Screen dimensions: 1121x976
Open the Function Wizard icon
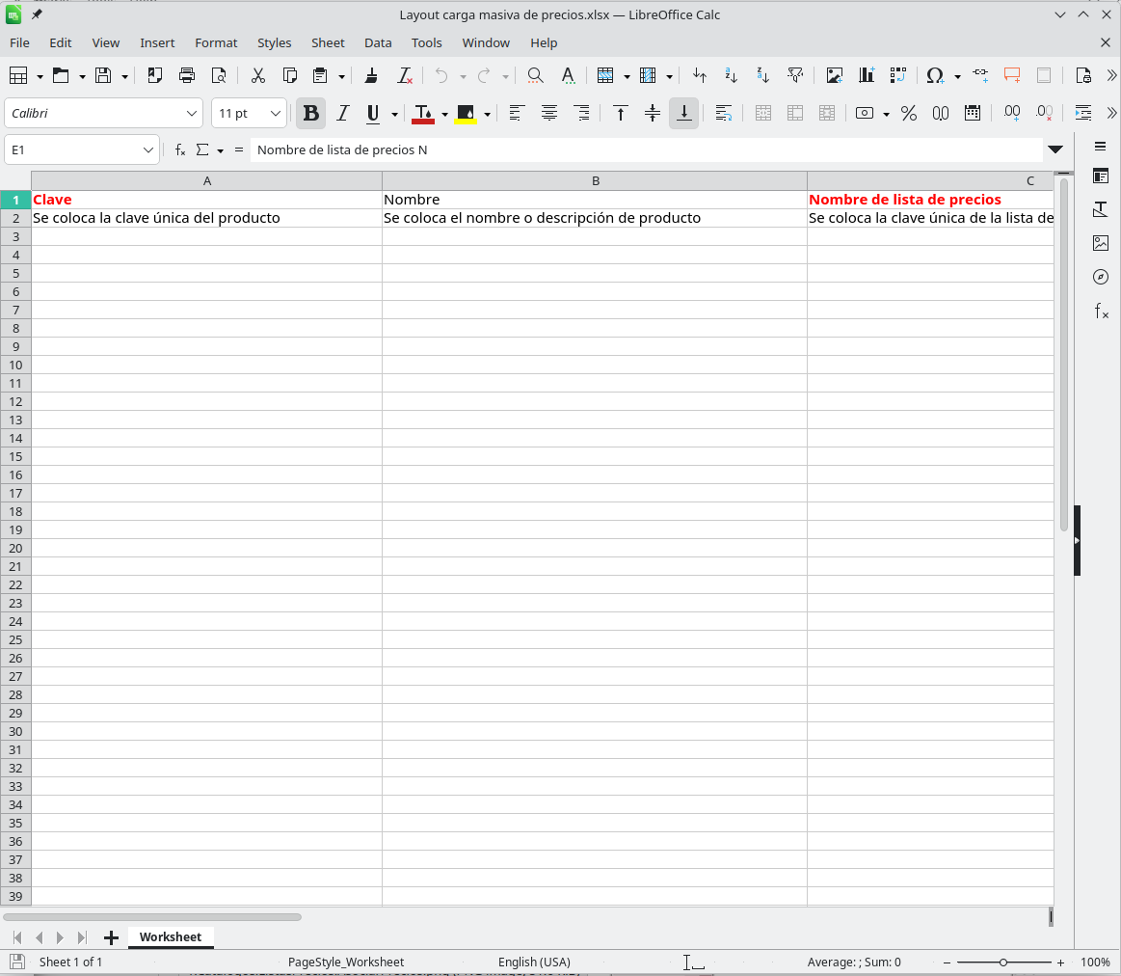pos(179,149)
